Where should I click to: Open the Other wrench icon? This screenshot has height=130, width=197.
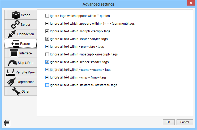point(16,91)
